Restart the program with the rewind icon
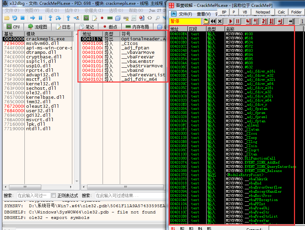The height and width of the screenshot is (230, 305). point(213,21)
